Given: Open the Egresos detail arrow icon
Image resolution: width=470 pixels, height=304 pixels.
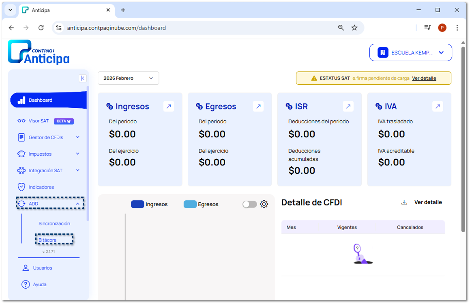Looking at the screenshot, I should 258,107.
